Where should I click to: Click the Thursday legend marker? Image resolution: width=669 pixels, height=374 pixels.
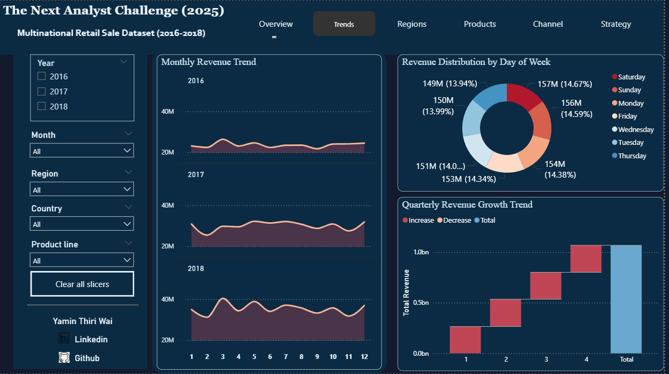(x=614, y=156)
